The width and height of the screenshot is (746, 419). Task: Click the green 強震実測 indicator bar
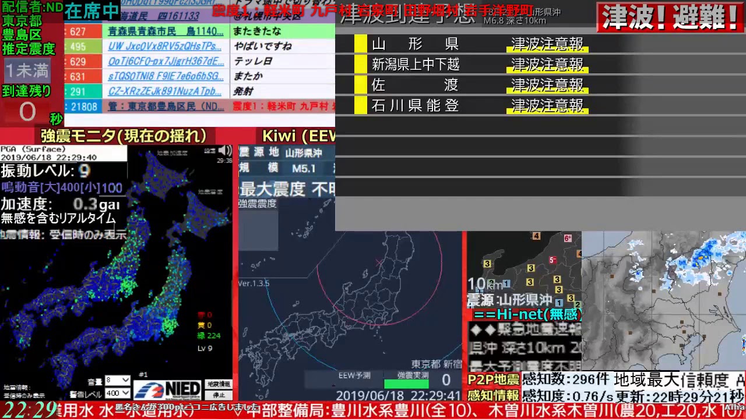pyautogui.click(x=406, y=384)
